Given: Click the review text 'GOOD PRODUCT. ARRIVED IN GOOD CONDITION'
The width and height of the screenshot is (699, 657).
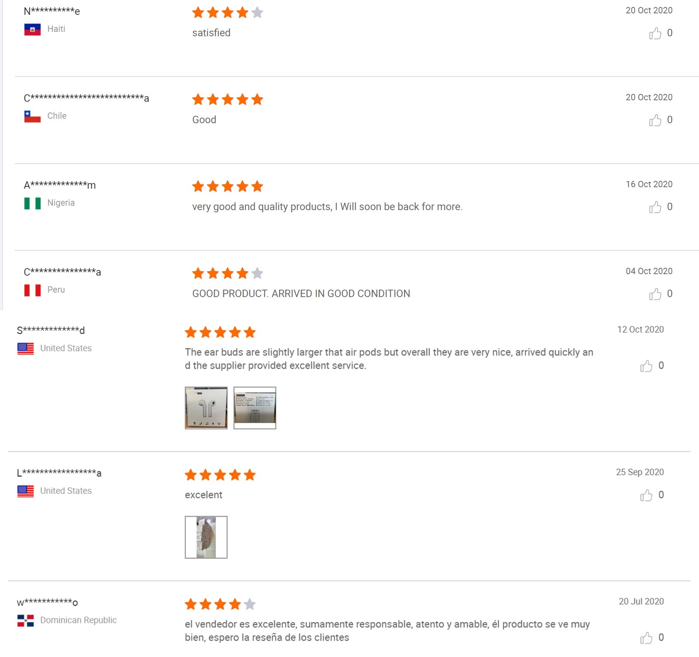Looking at the screenshot, I should click(301, 294).
